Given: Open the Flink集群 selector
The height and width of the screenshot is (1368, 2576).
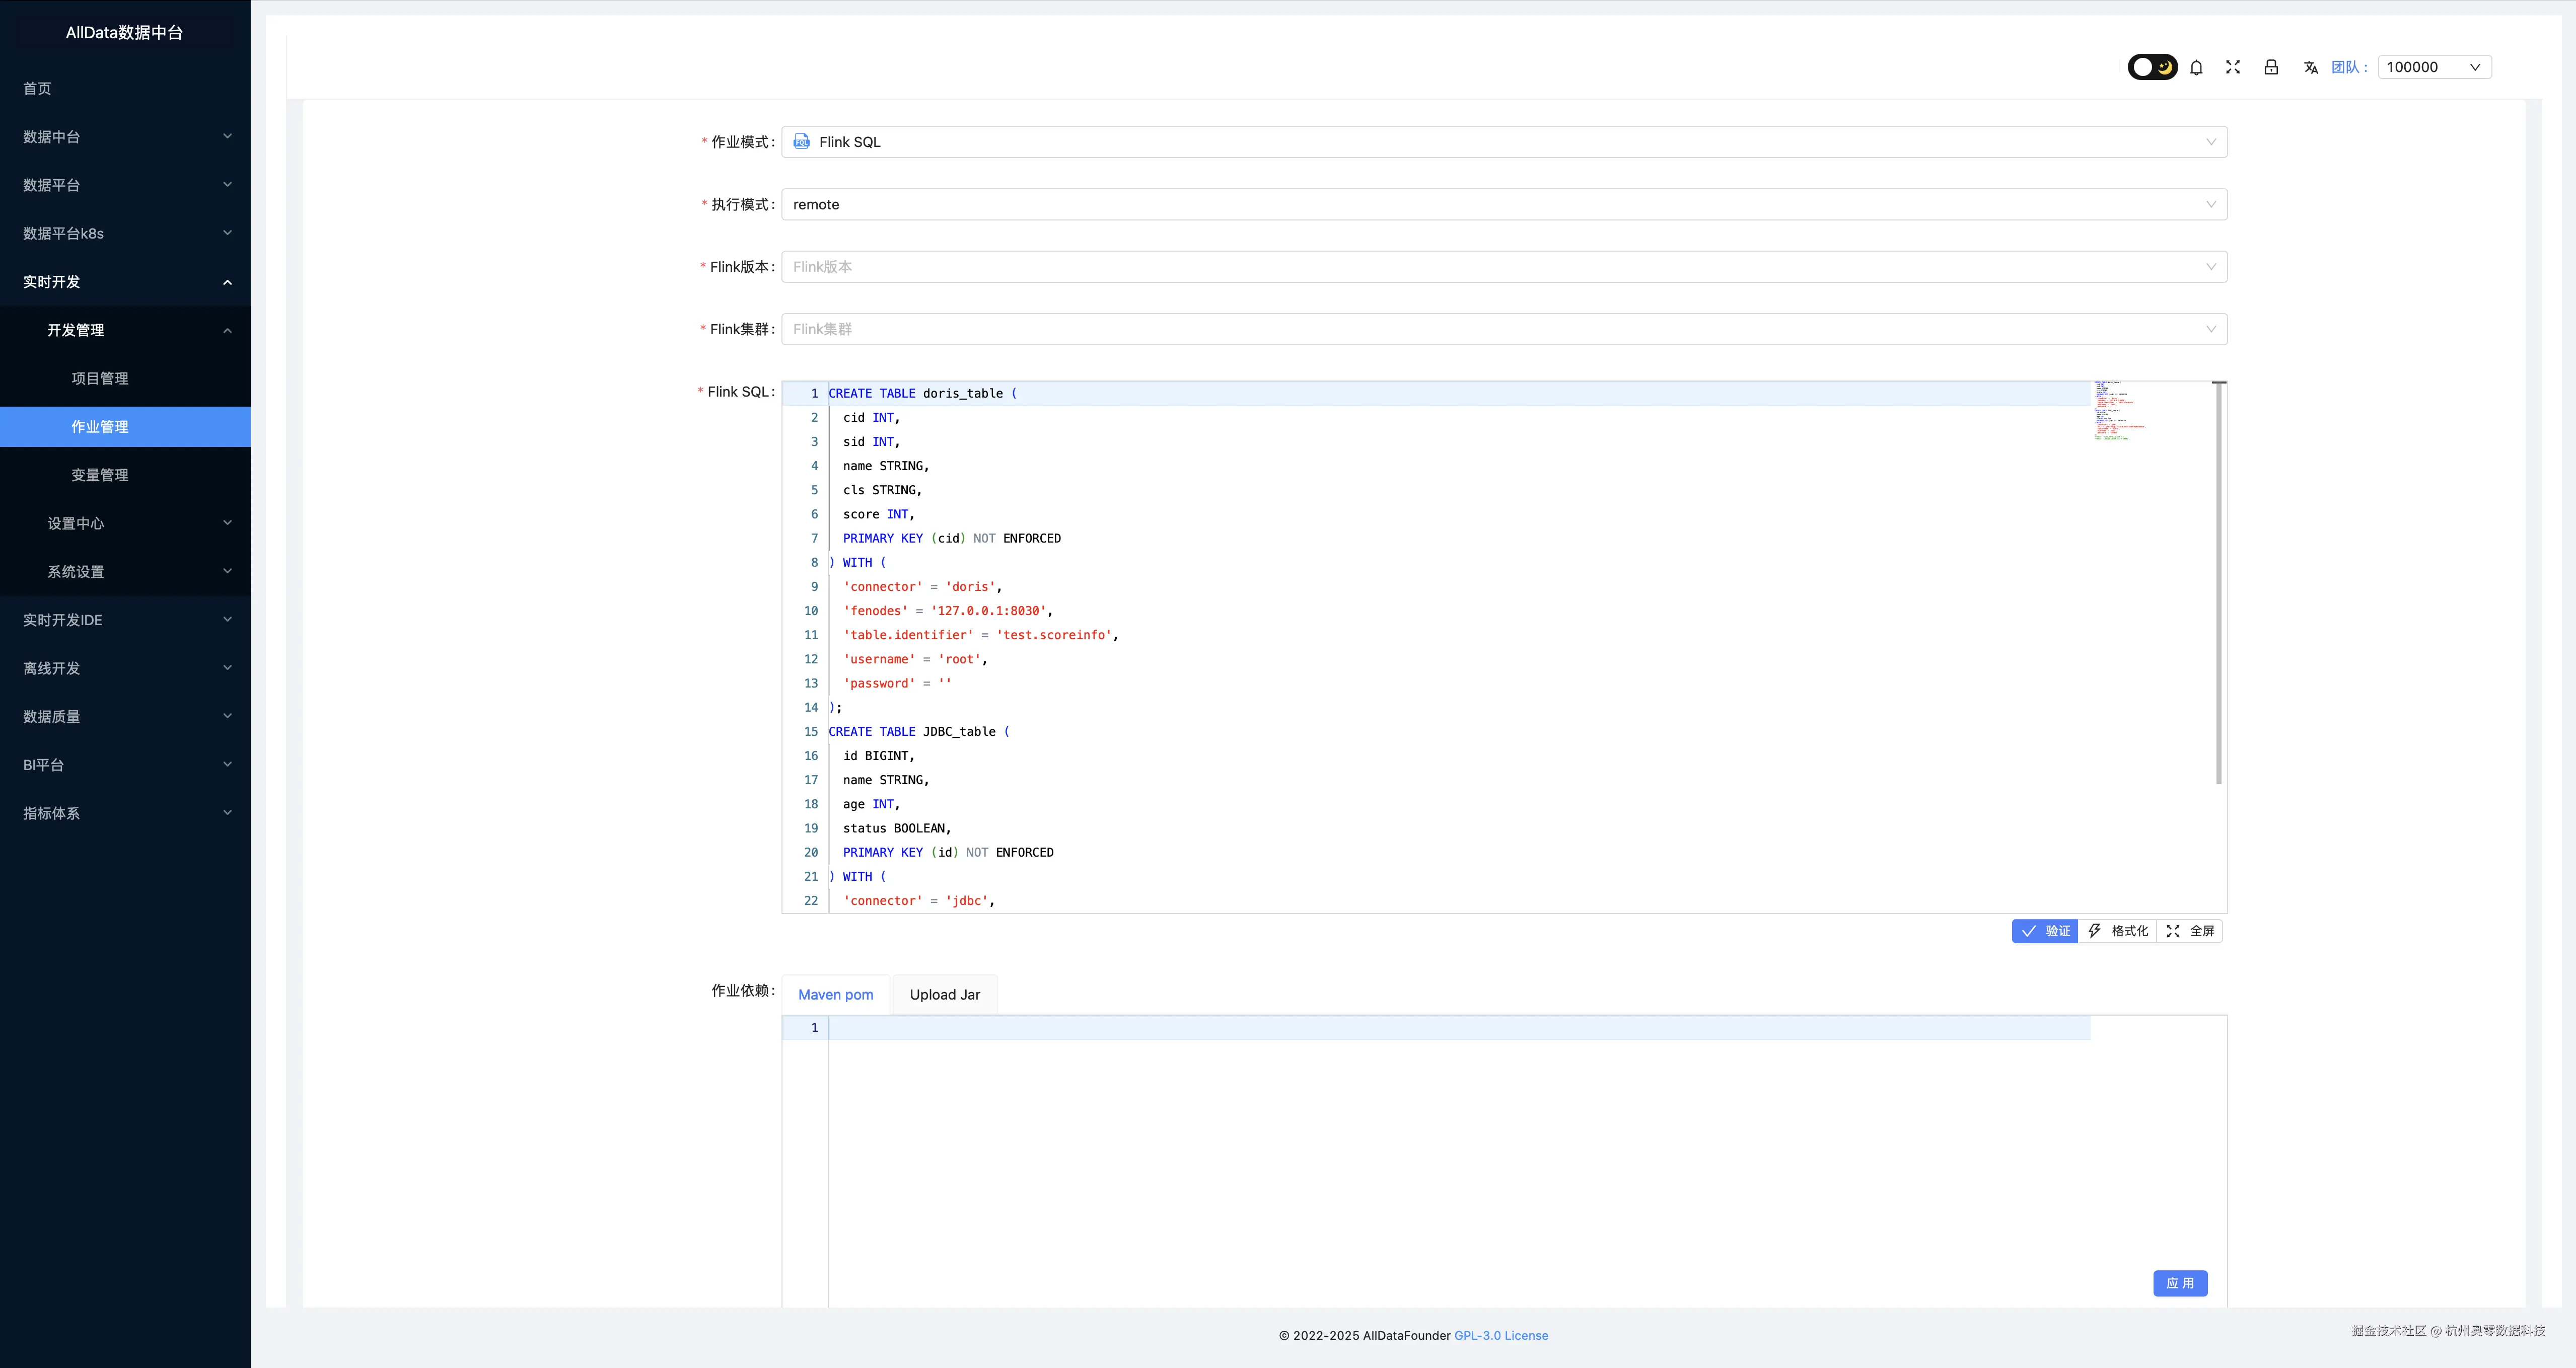Looking at the screenshot, I should pos(1503,329).
